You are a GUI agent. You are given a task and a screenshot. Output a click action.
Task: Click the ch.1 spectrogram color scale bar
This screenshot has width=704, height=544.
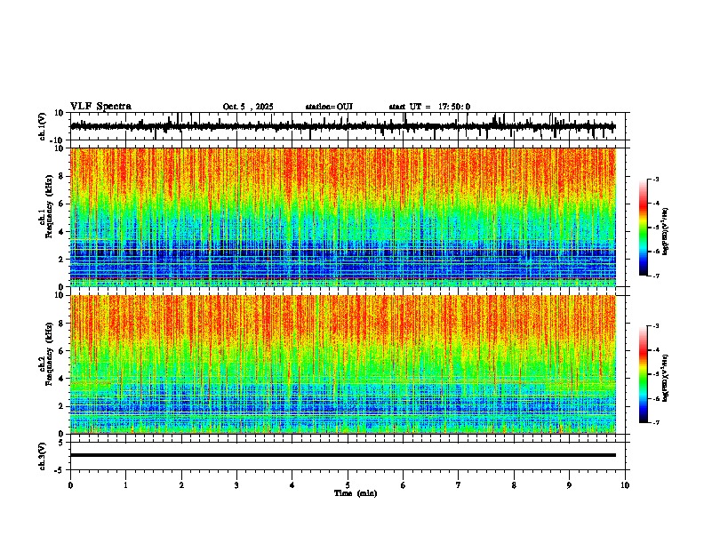point(644,228)
